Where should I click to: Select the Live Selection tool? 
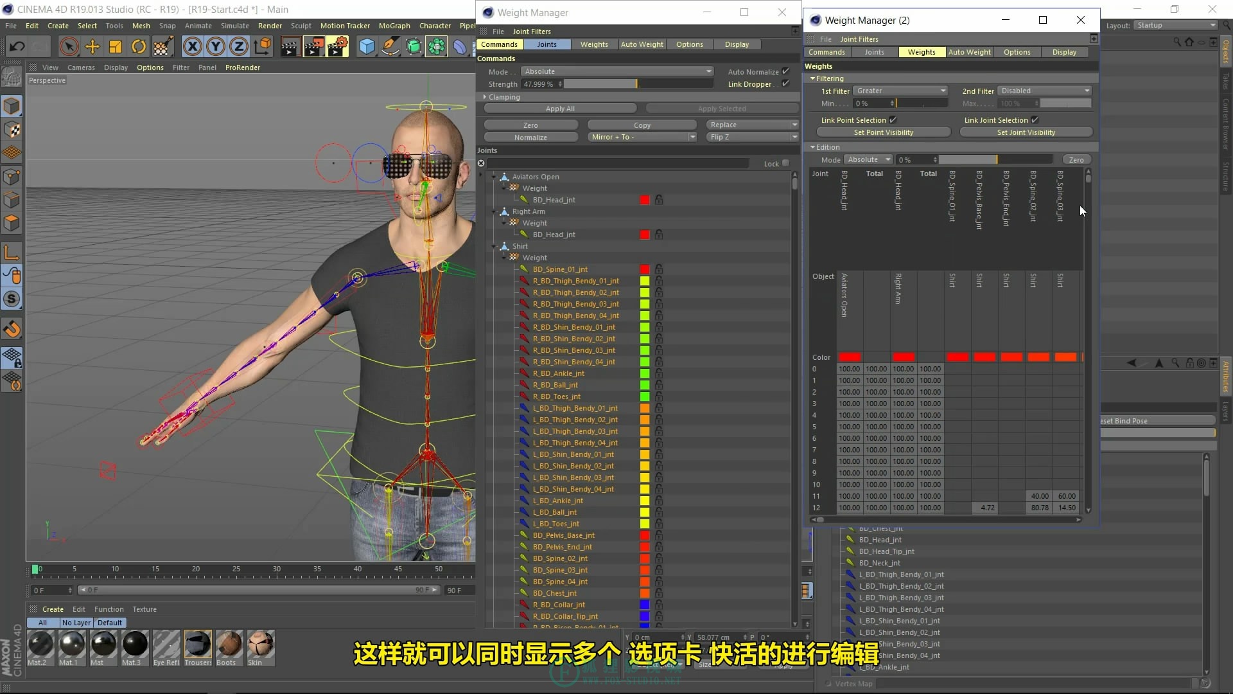[x=69, y=46]
